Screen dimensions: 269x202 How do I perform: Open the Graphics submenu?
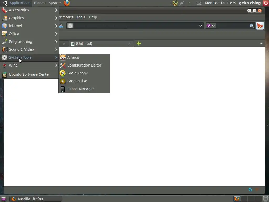[29, 18]
